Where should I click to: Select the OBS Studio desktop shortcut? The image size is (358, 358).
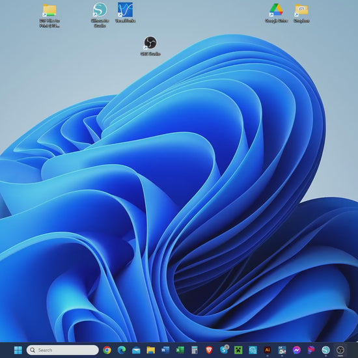click(150, 46)
